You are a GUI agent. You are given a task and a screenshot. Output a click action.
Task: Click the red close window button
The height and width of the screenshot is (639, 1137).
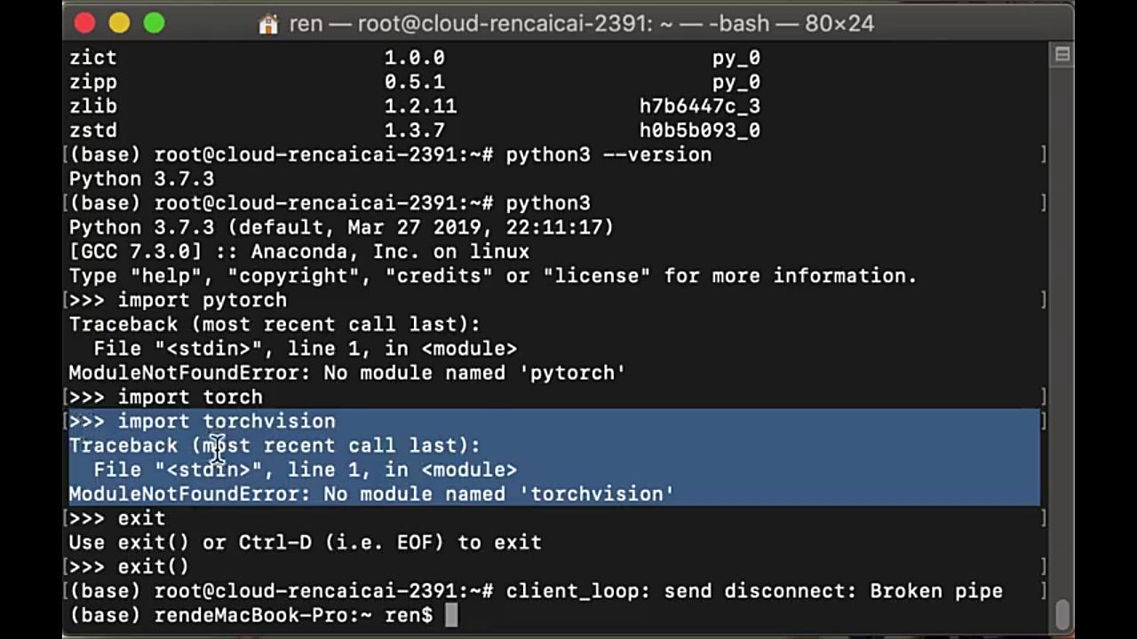(x=84, y=23)
